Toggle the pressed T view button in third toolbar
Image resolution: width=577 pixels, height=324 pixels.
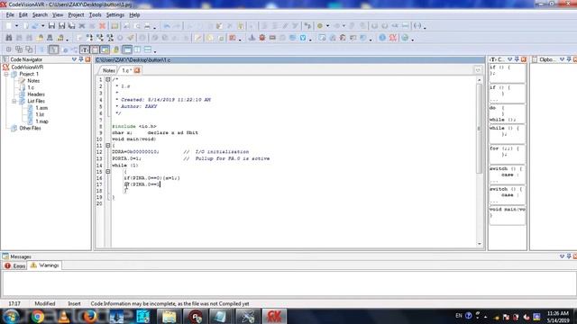tap(85, 49)
